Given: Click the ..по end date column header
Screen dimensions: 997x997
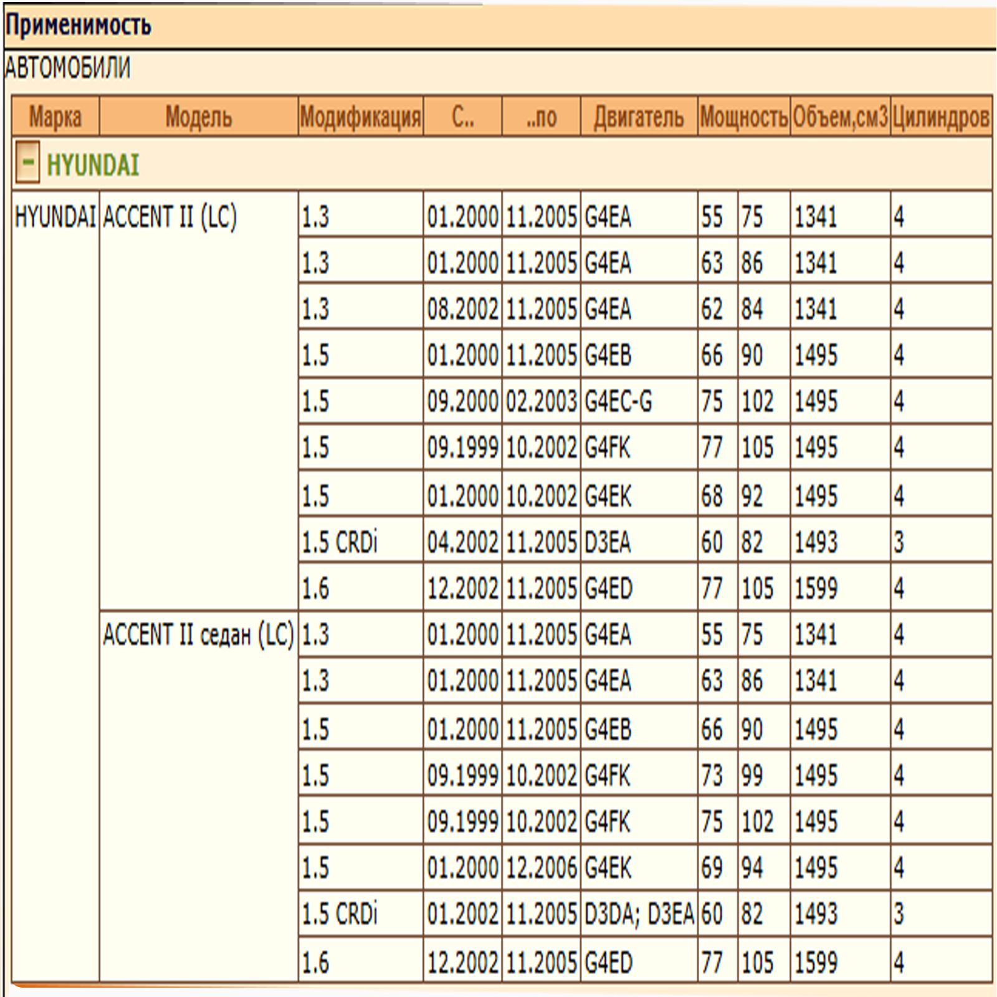Looking at the screenshot, I should click(541, 116).
